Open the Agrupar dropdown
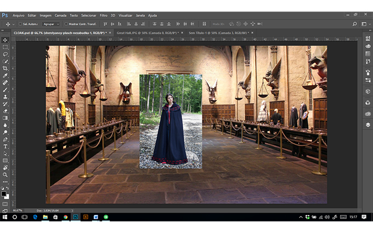The height and width of the screenshot is (233, 373). pos(50,24)
